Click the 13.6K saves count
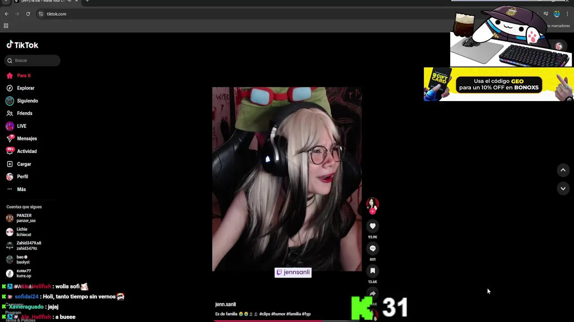Image resolution: width=574 pixels, height=322 pixels. [373, 282]
